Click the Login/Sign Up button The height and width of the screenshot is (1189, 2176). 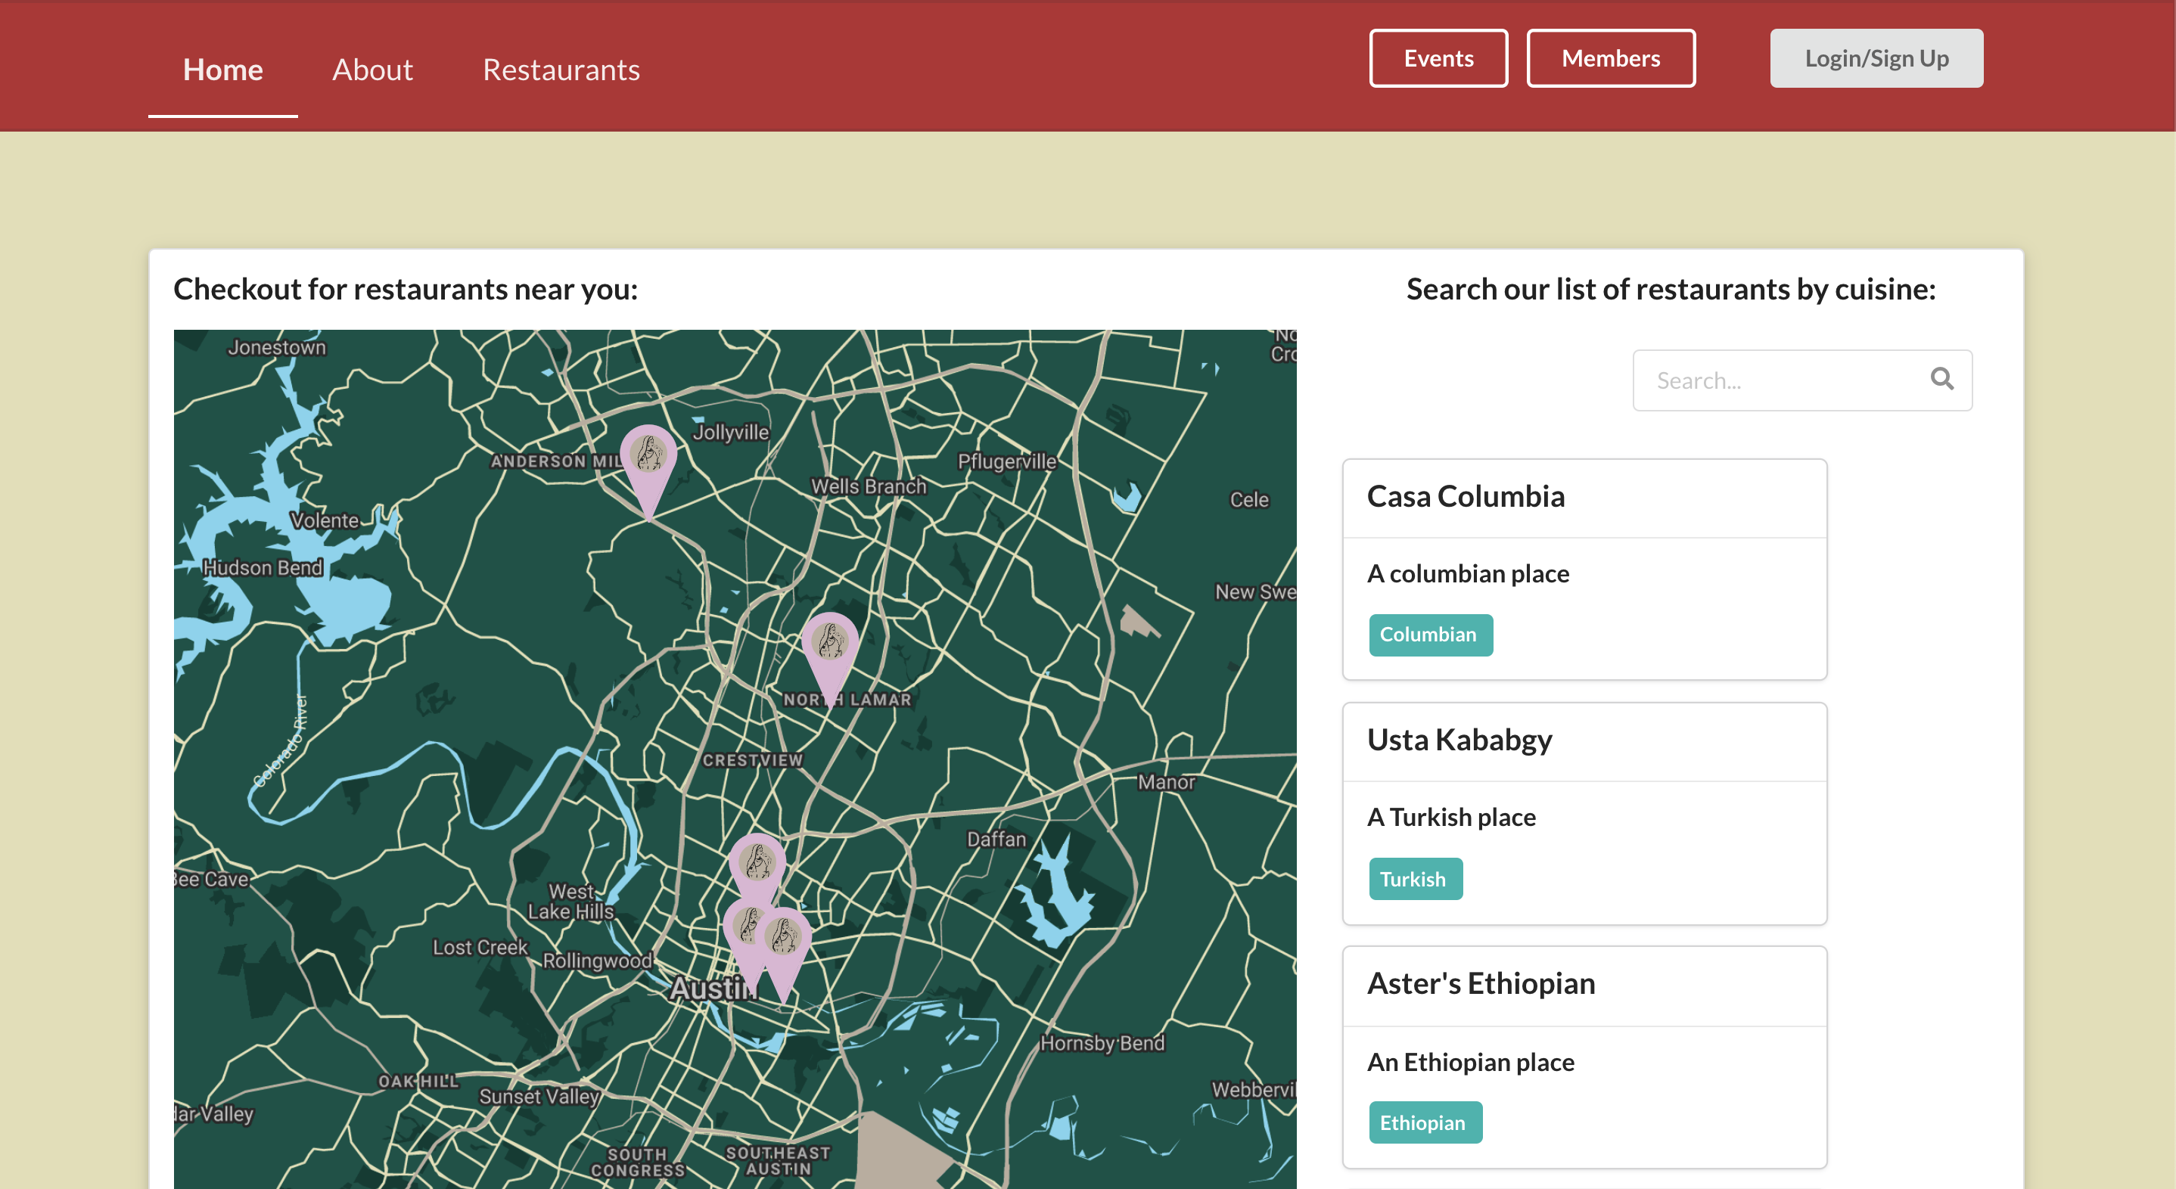tap(1877, 58)
